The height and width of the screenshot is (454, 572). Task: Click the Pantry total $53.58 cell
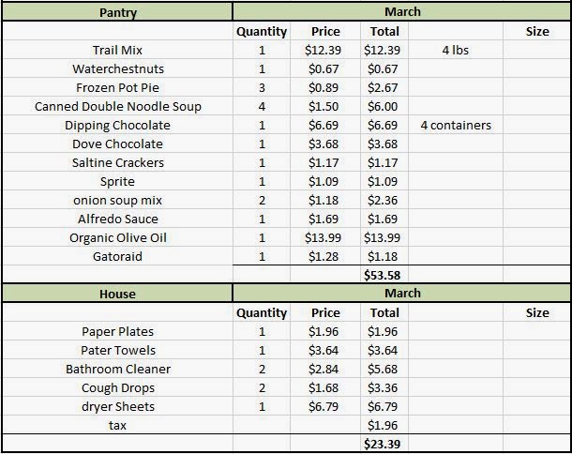pos(382,275)
